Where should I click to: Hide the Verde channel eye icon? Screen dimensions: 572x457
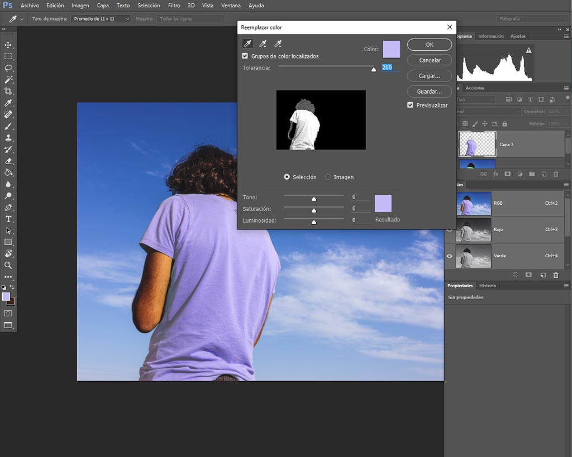click(x=450, y=256)
